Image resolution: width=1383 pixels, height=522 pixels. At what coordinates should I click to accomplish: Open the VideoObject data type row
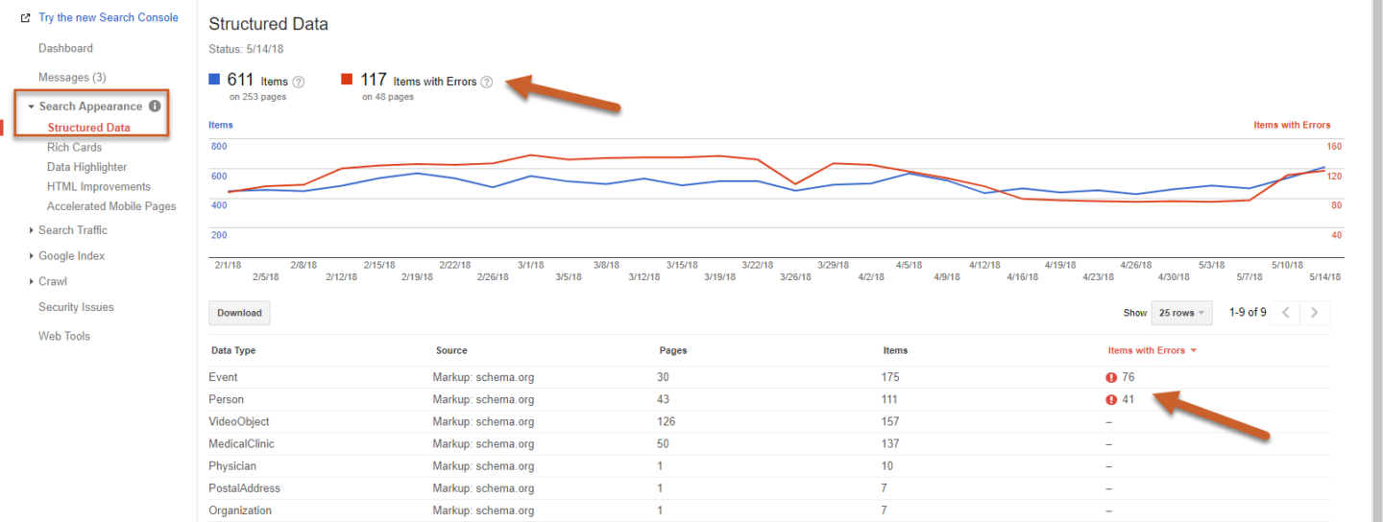pyautogui.click(x=239, y=422)
